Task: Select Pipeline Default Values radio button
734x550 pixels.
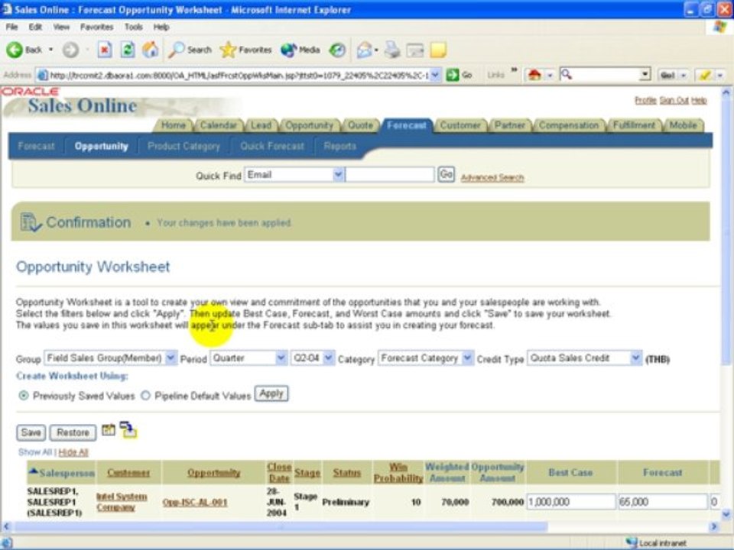Action: [x=145, y=396]
